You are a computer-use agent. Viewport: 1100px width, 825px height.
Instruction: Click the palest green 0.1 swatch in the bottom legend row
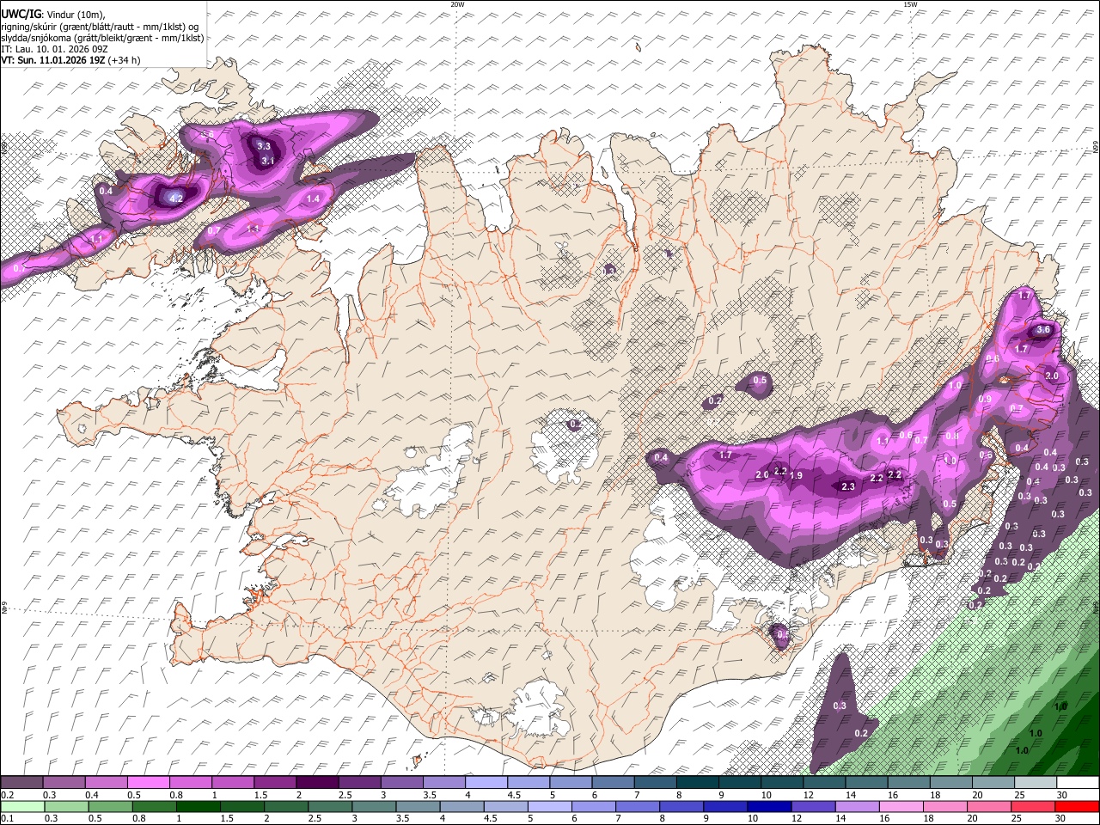coord(21,807)
